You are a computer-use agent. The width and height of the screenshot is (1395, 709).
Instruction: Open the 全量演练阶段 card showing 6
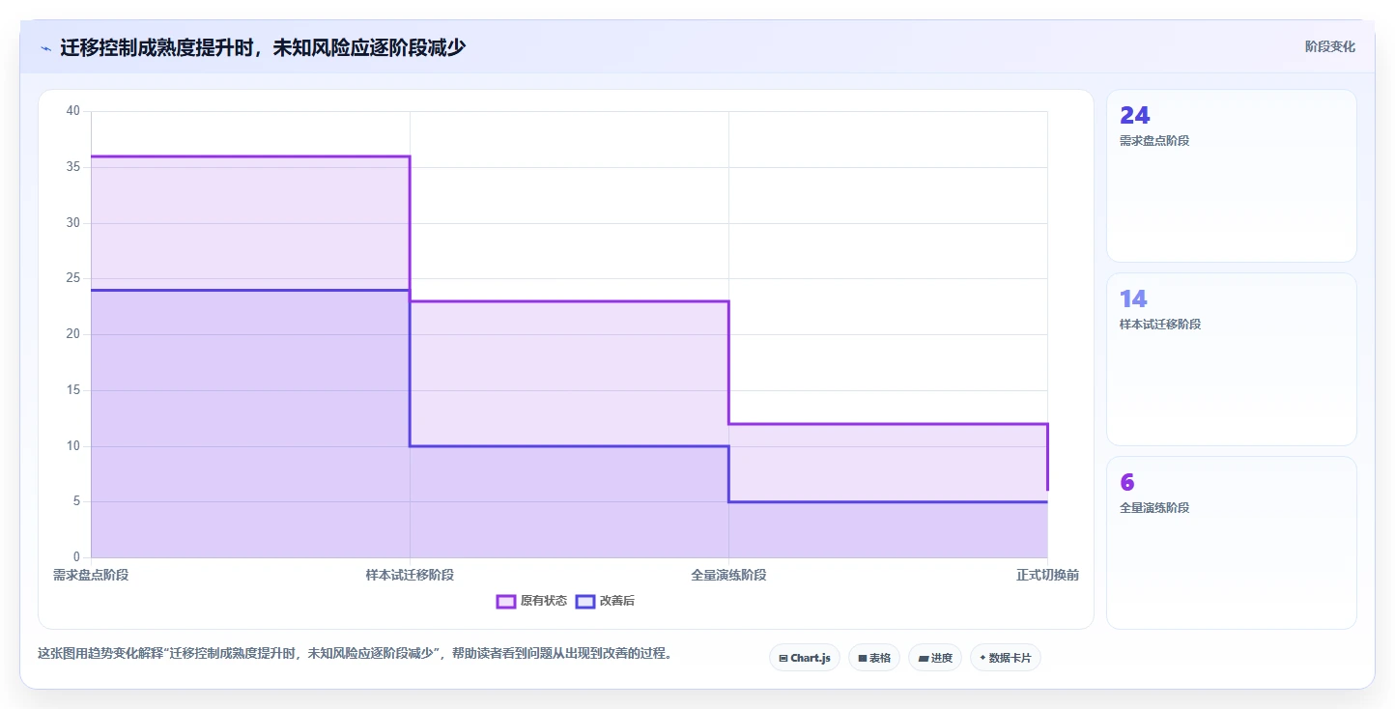click(1232, 543)
